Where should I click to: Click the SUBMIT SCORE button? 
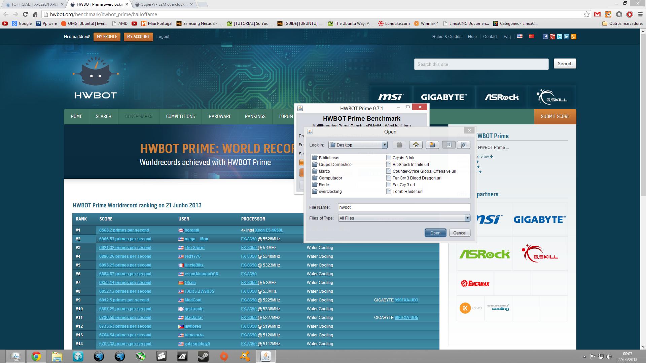(555, 116)
